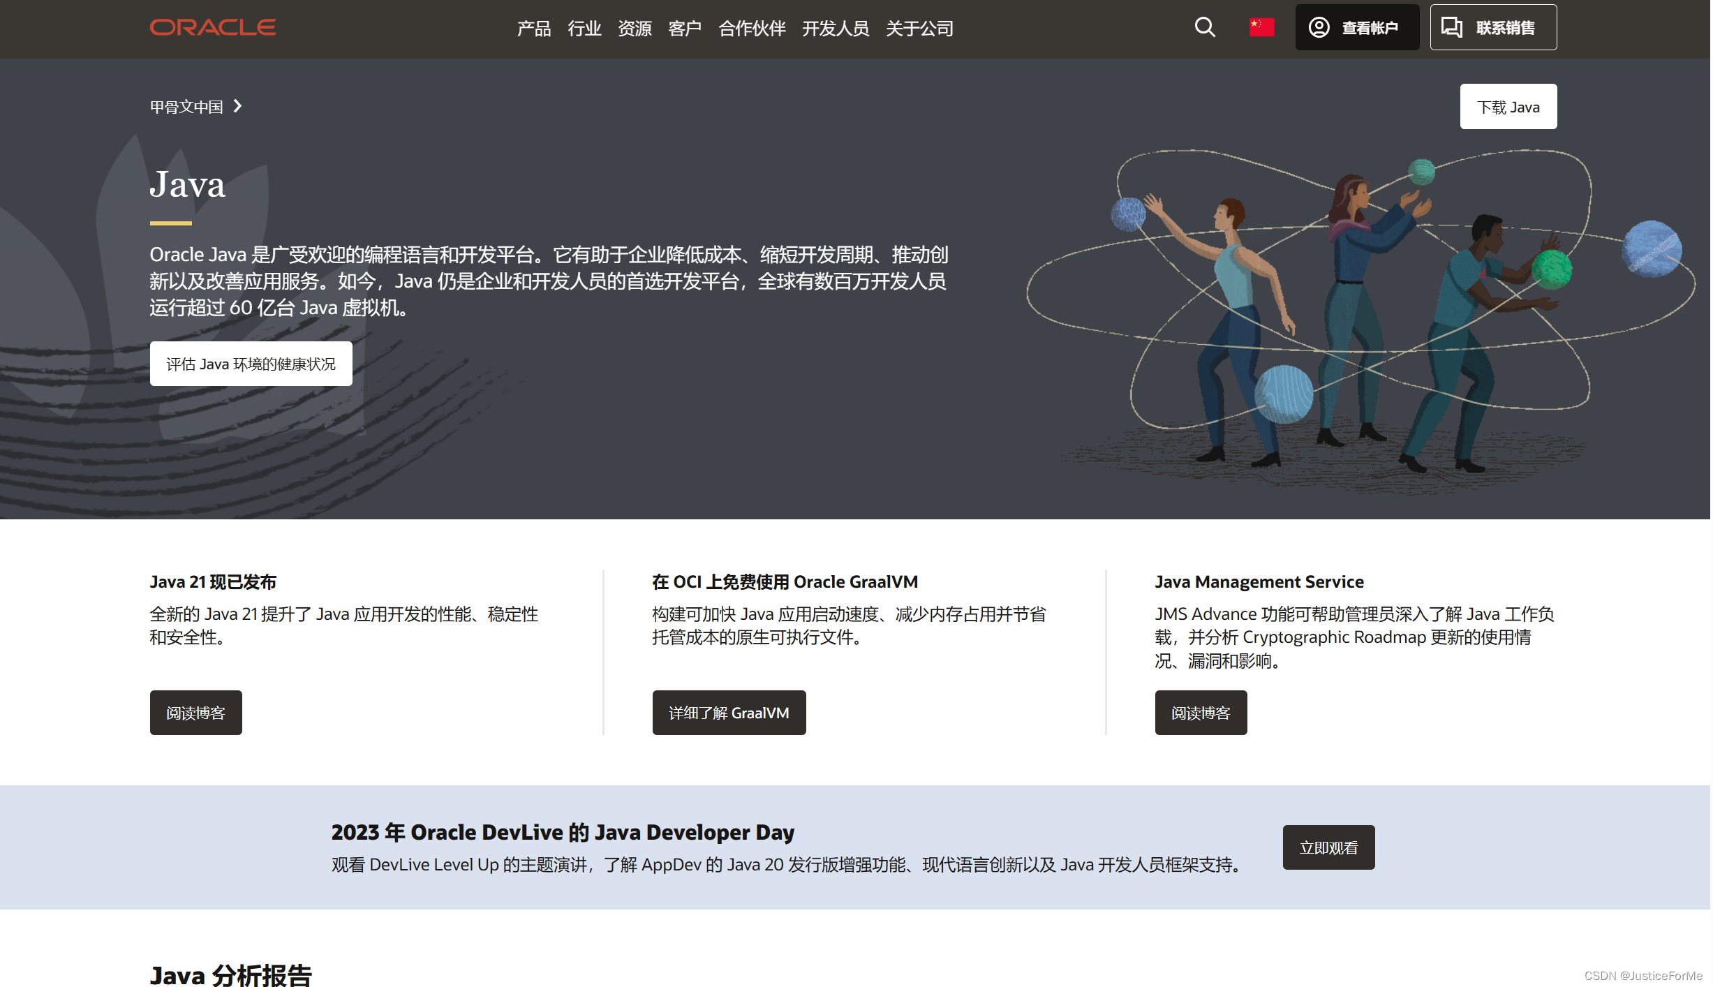1713x987 pixels.
Task: Click 详细了解 GraalVM button
Action: click(x=730, y=713)
